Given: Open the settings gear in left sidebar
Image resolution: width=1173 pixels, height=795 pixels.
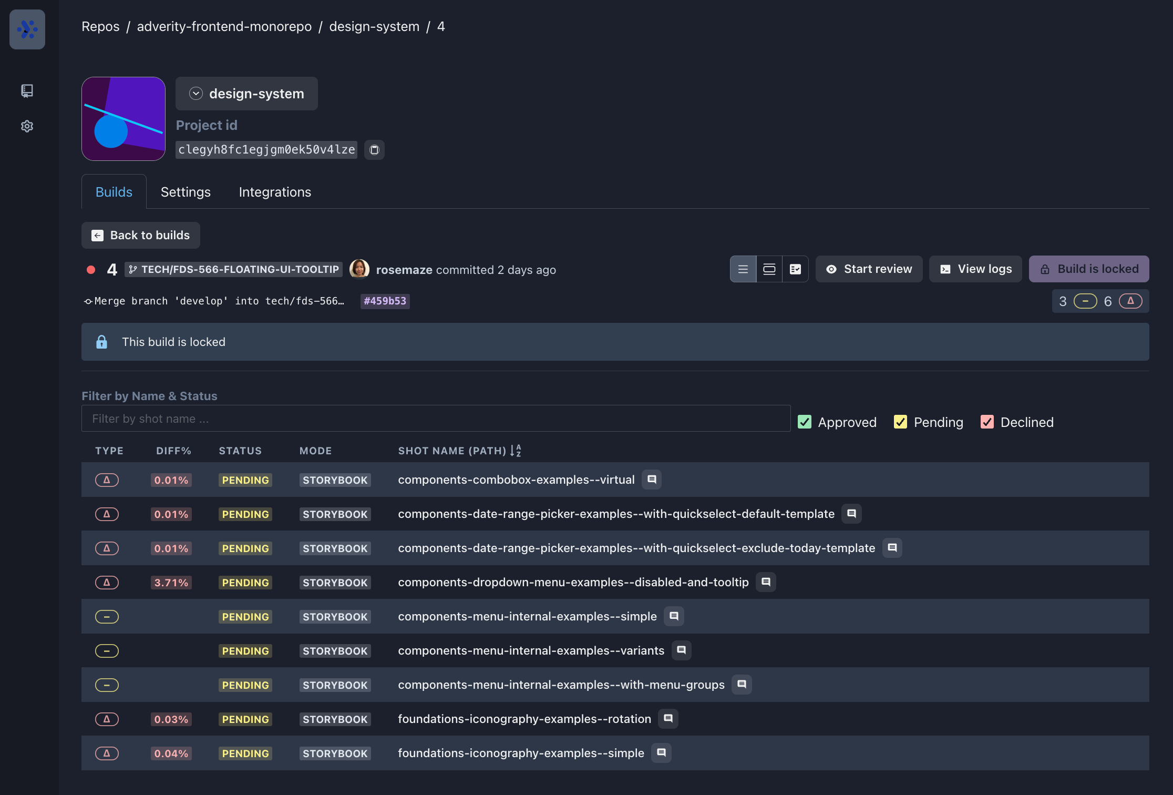Looking at the screenshot, I should click(x=27, y=126).
